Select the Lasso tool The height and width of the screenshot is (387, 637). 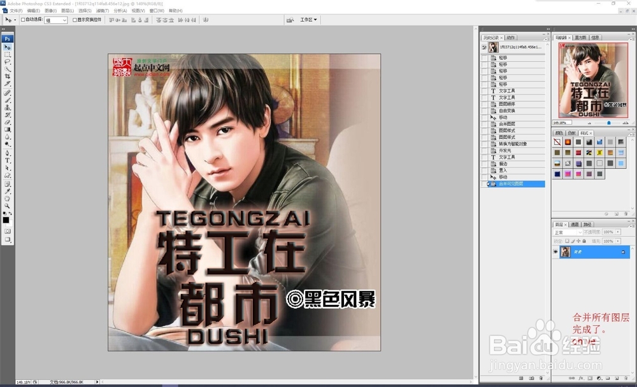coord(7,62)
